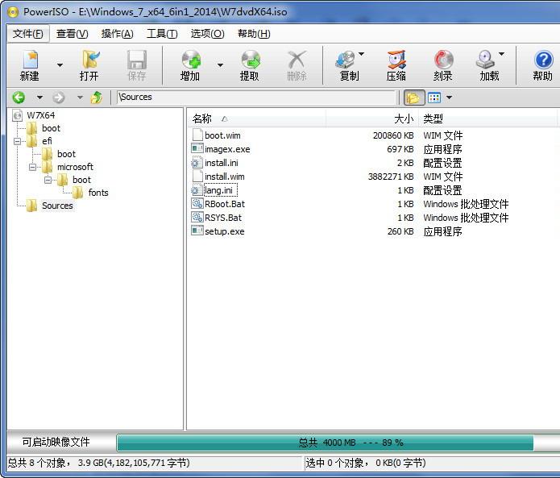The height and width of the screenshot is (478, 560).
Task: Click the Open (打开) toolbar icon
Action: 90,60
